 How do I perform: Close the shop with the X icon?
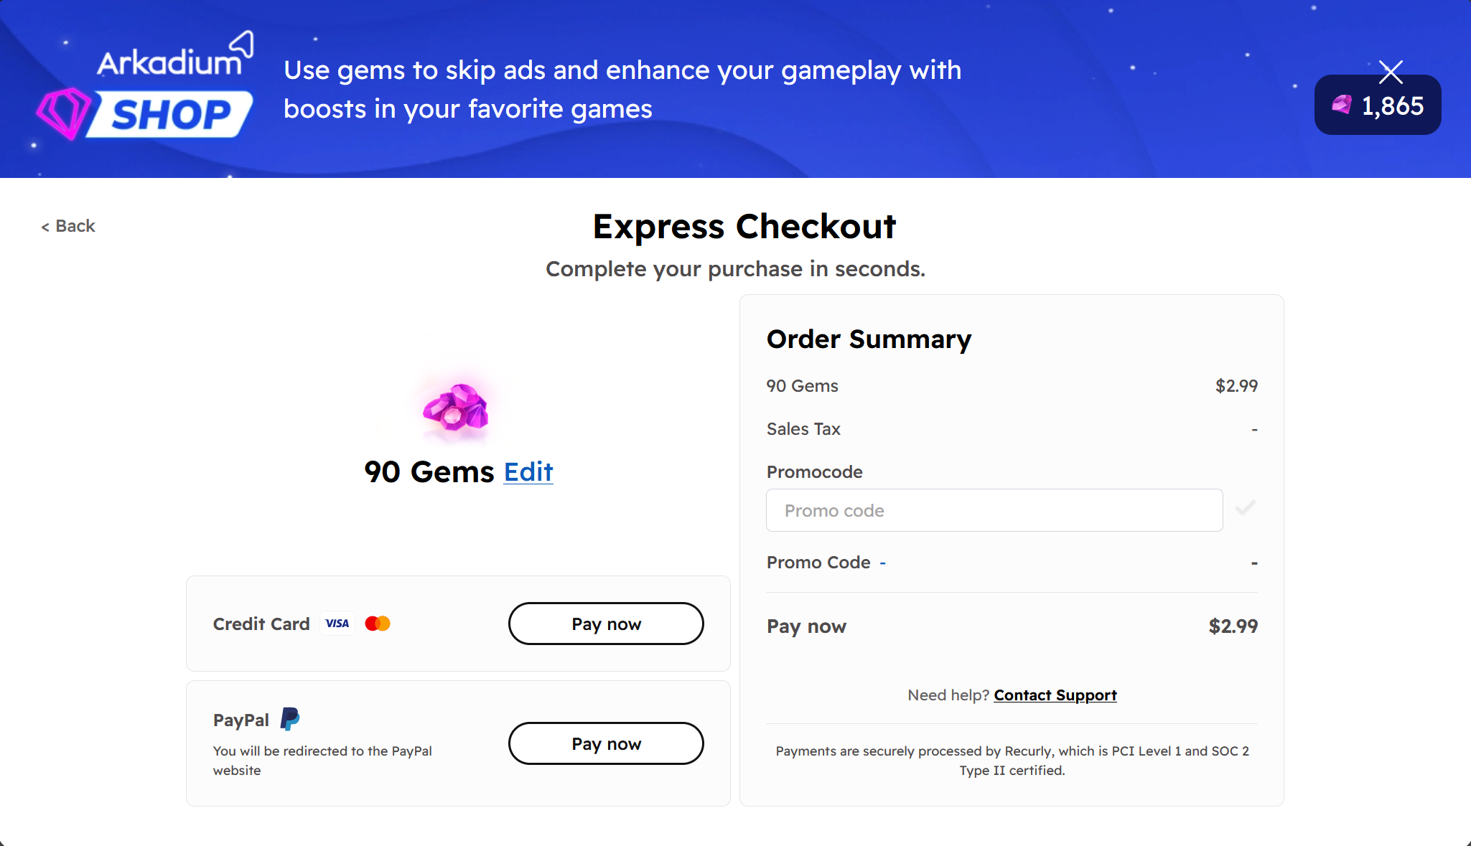(x=1391, y=71)
